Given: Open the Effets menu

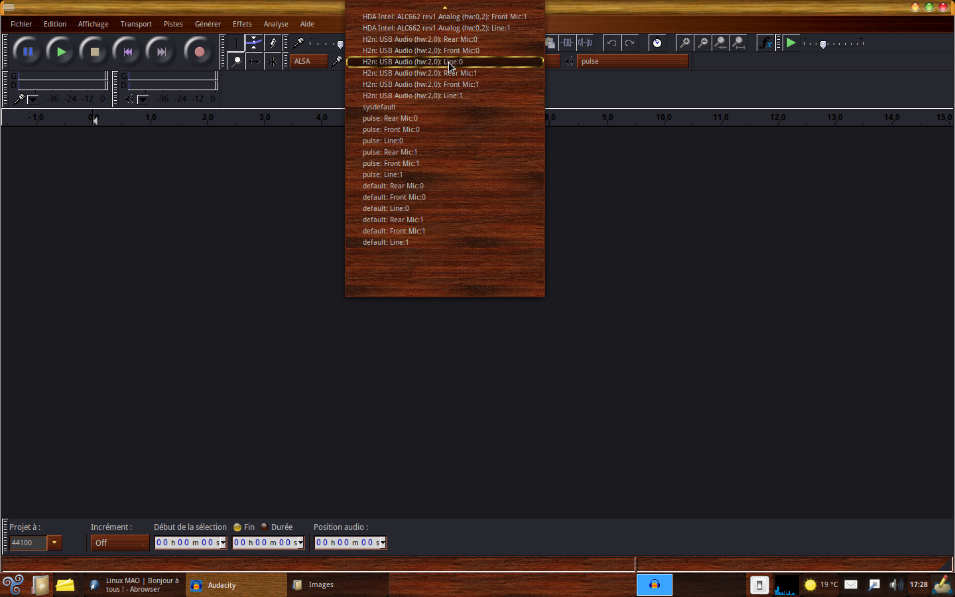Looking at the screenshot, I should coord(242,24).
